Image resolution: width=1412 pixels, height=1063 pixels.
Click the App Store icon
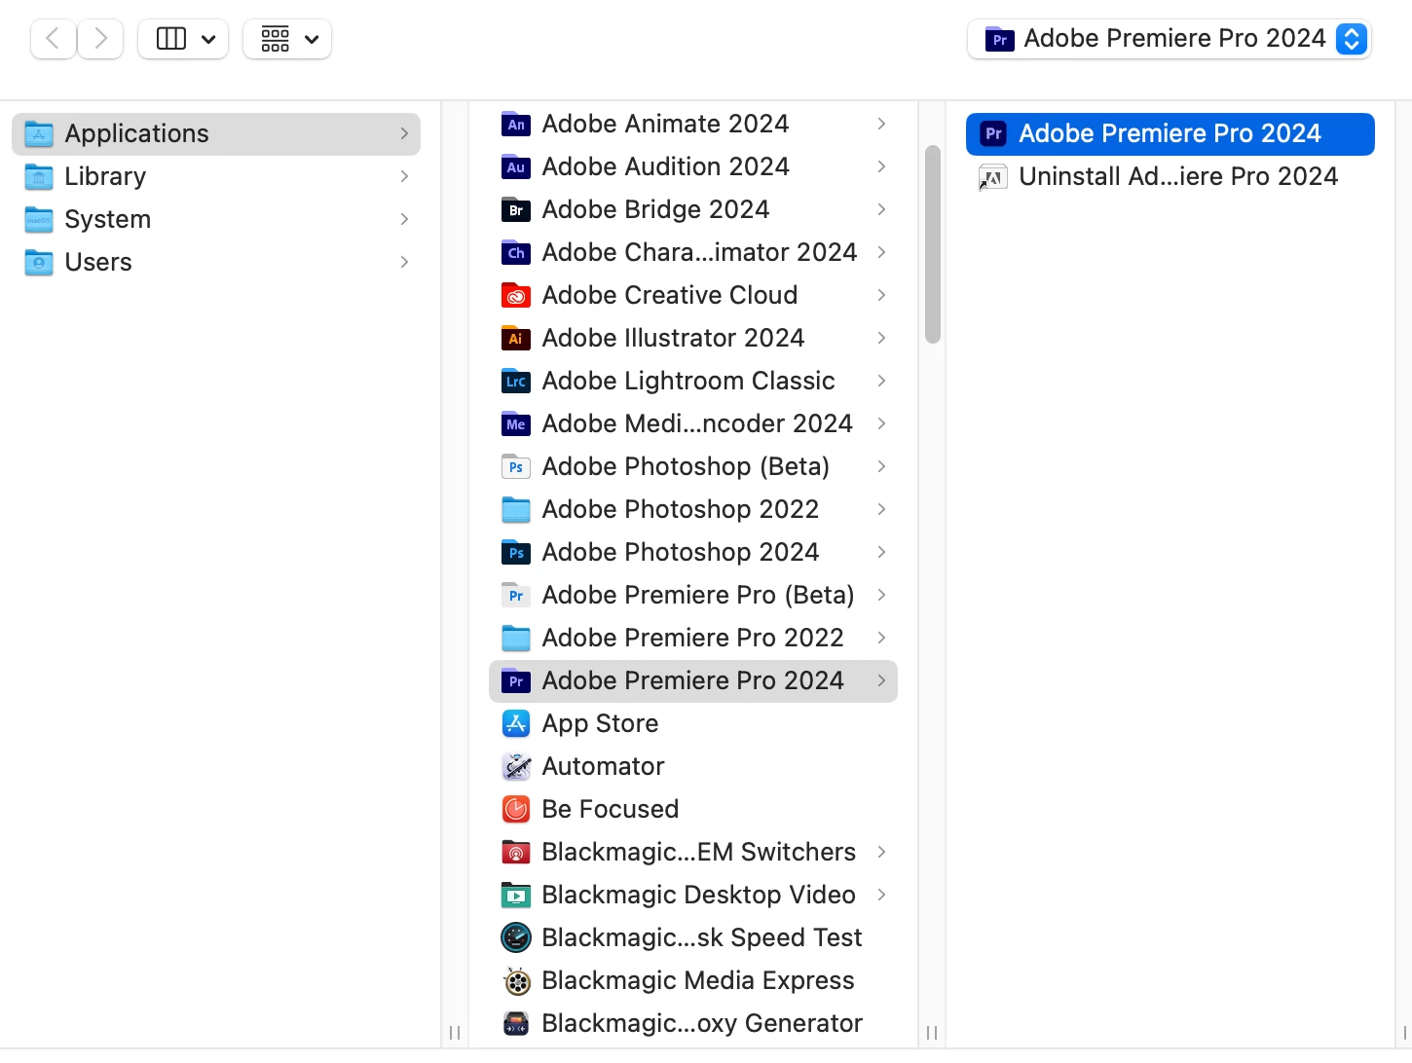(x=515, y=723)
